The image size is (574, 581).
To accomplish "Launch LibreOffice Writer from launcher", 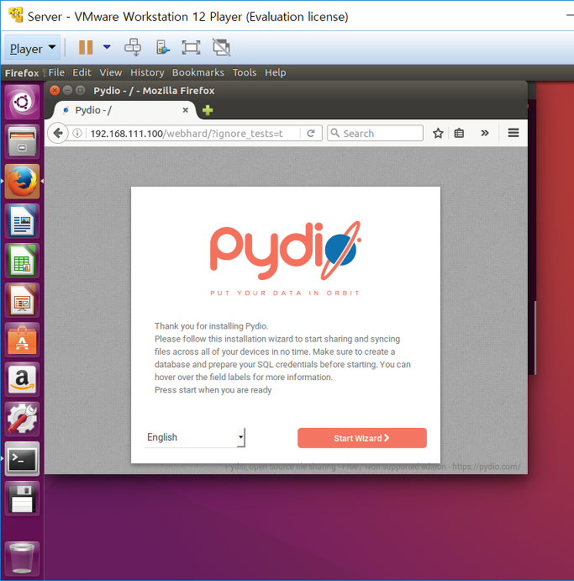I will click(22, 221).
